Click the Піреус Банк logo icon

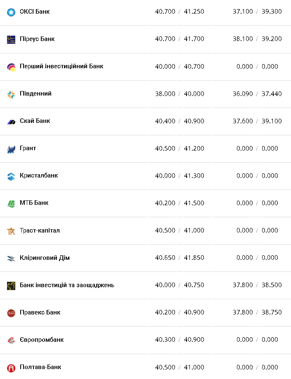tap(11, 39)
